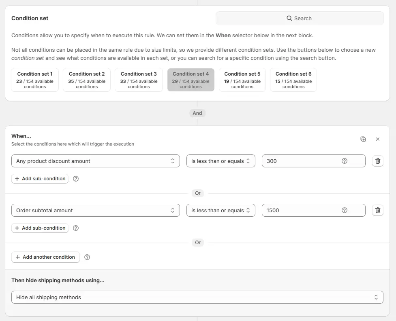Open help next to first Add sub-condition
The height and width of the screenshot is (321, 396).
point(75,179)
